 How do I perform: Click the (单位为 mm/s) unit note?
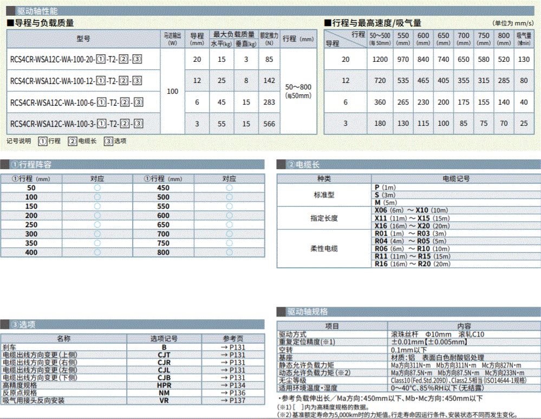[x=513, y=23]
